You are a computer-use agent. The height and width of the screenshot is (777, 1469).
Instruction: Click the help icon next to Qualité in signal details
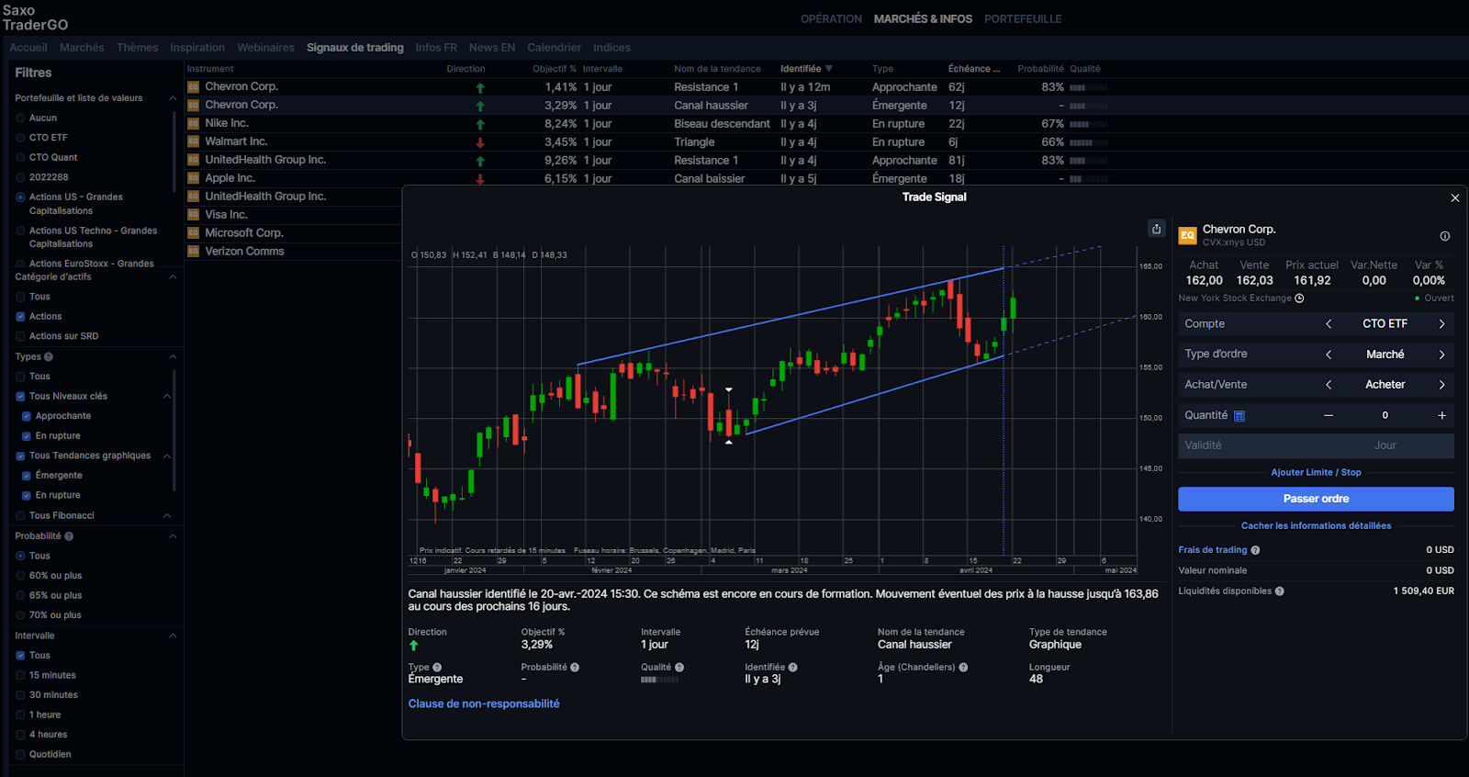[679, 668]
